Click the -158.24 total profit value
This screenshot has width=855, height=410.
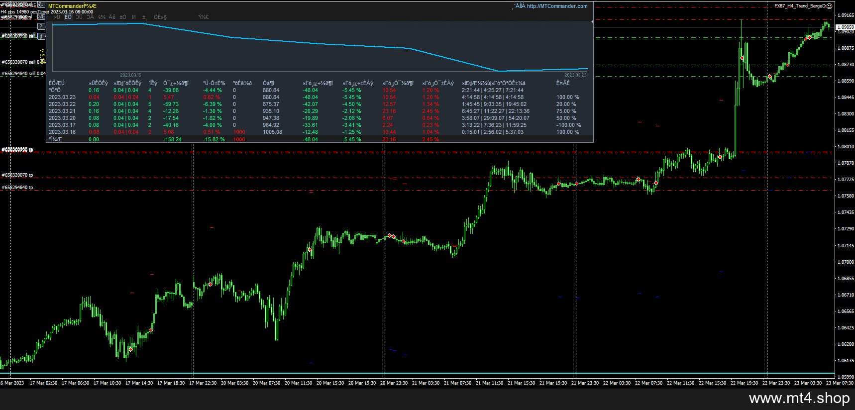(x=172, y=140)
